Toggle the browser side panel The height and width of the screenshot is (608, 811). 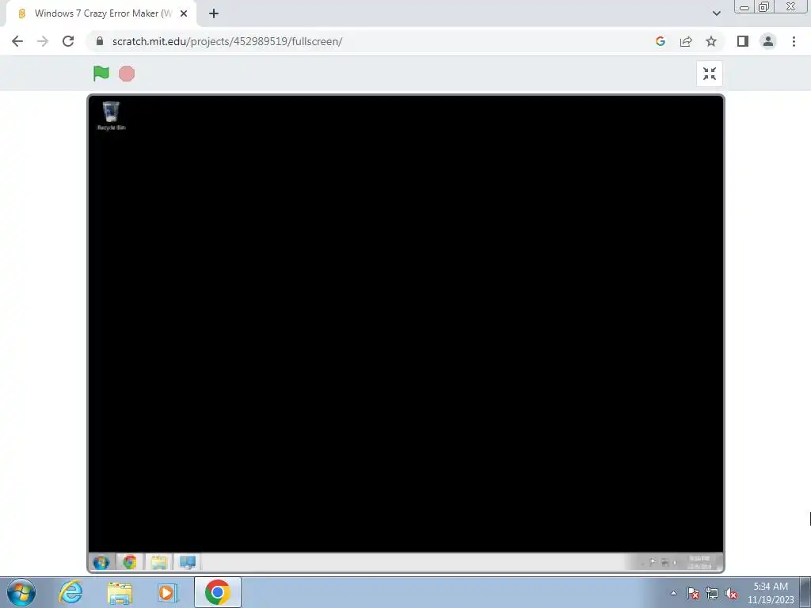(x=743, y=41)
